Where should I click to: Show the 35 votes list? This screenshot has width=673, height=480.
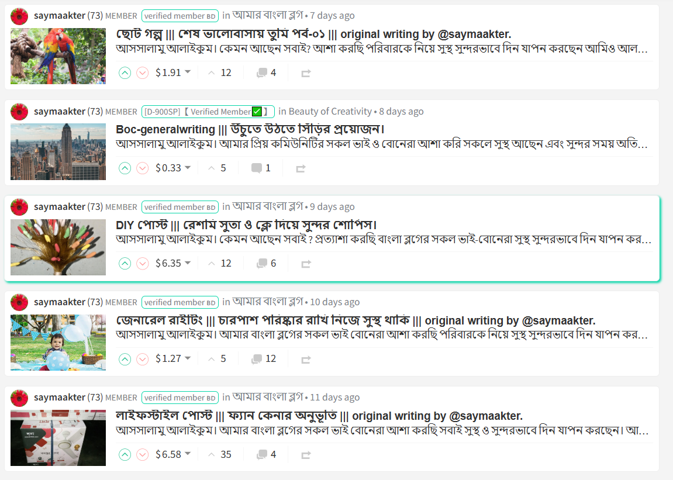coord(220,454)
